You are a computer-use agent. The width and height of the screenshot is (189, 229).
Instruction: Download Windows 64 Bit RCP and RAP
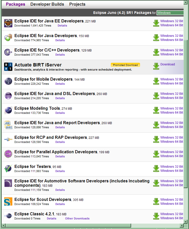click(172, 141)
